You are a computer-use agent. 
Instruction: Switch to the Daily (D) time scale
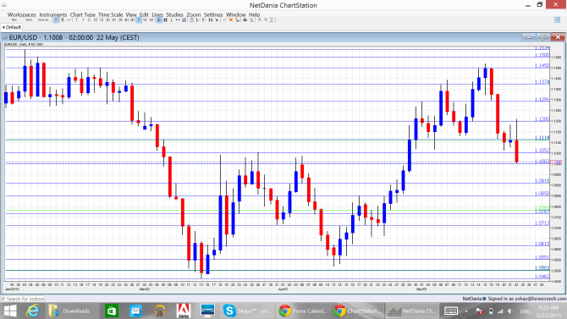point(139,20)
